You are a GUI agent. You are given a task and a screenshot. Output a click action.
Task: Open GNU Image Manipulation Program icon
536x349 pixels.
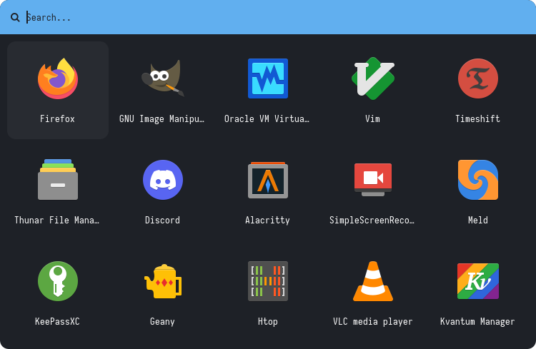point(163,79)
